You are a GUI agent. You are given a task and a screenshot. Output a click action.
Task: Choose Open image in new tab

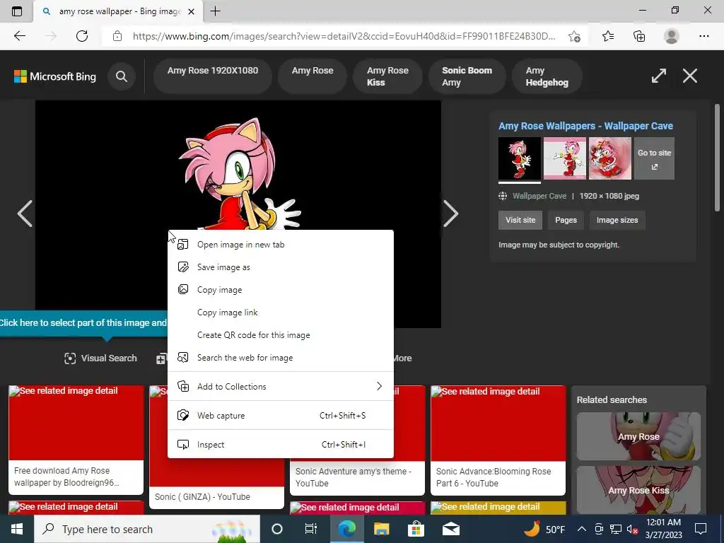[x=281, y=245]
